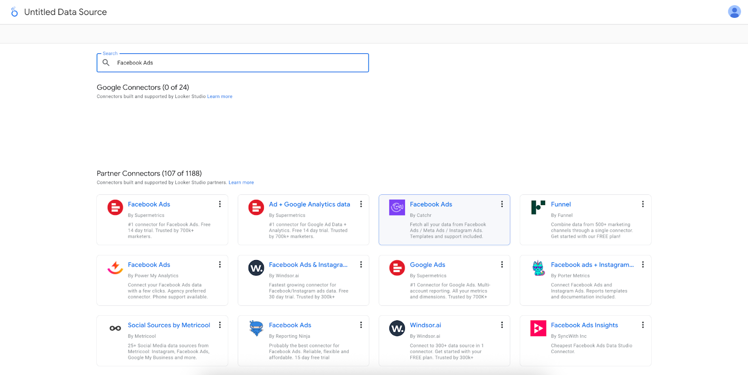Open more options for Supermetrics Facebook Ads
Screen dimensions: 748x375
[220, 204]
